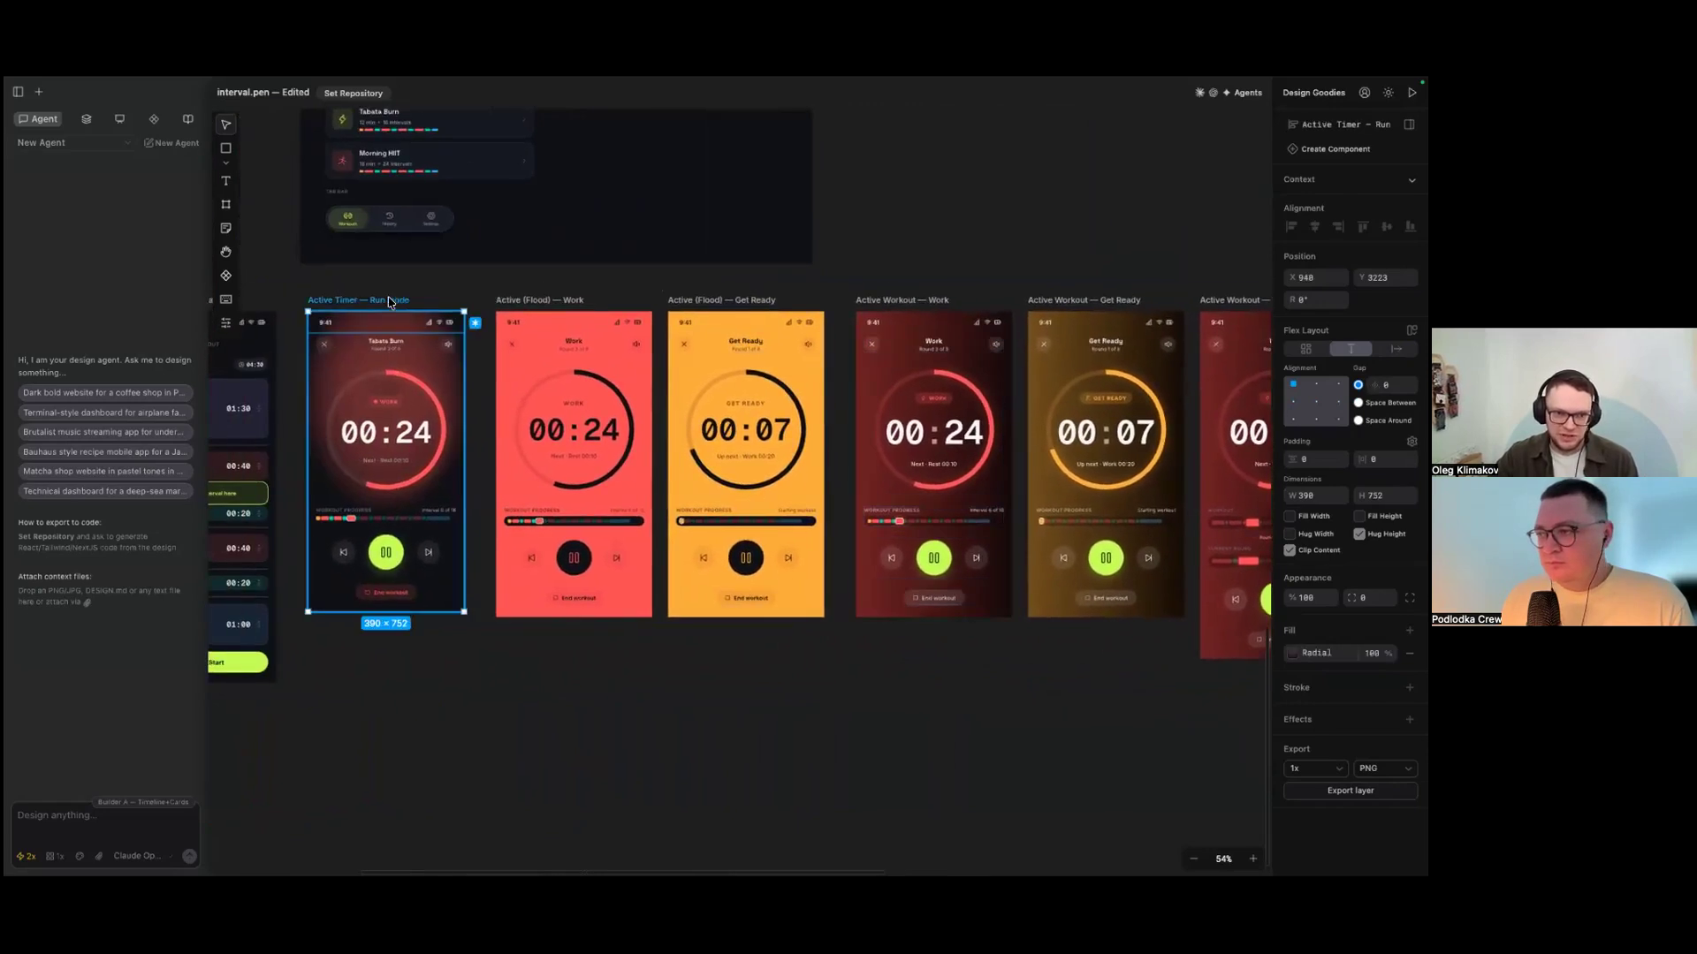Open the Agents menu in top bar
This screenshot has height=954, width=1697.
[x=1242, y=92]
